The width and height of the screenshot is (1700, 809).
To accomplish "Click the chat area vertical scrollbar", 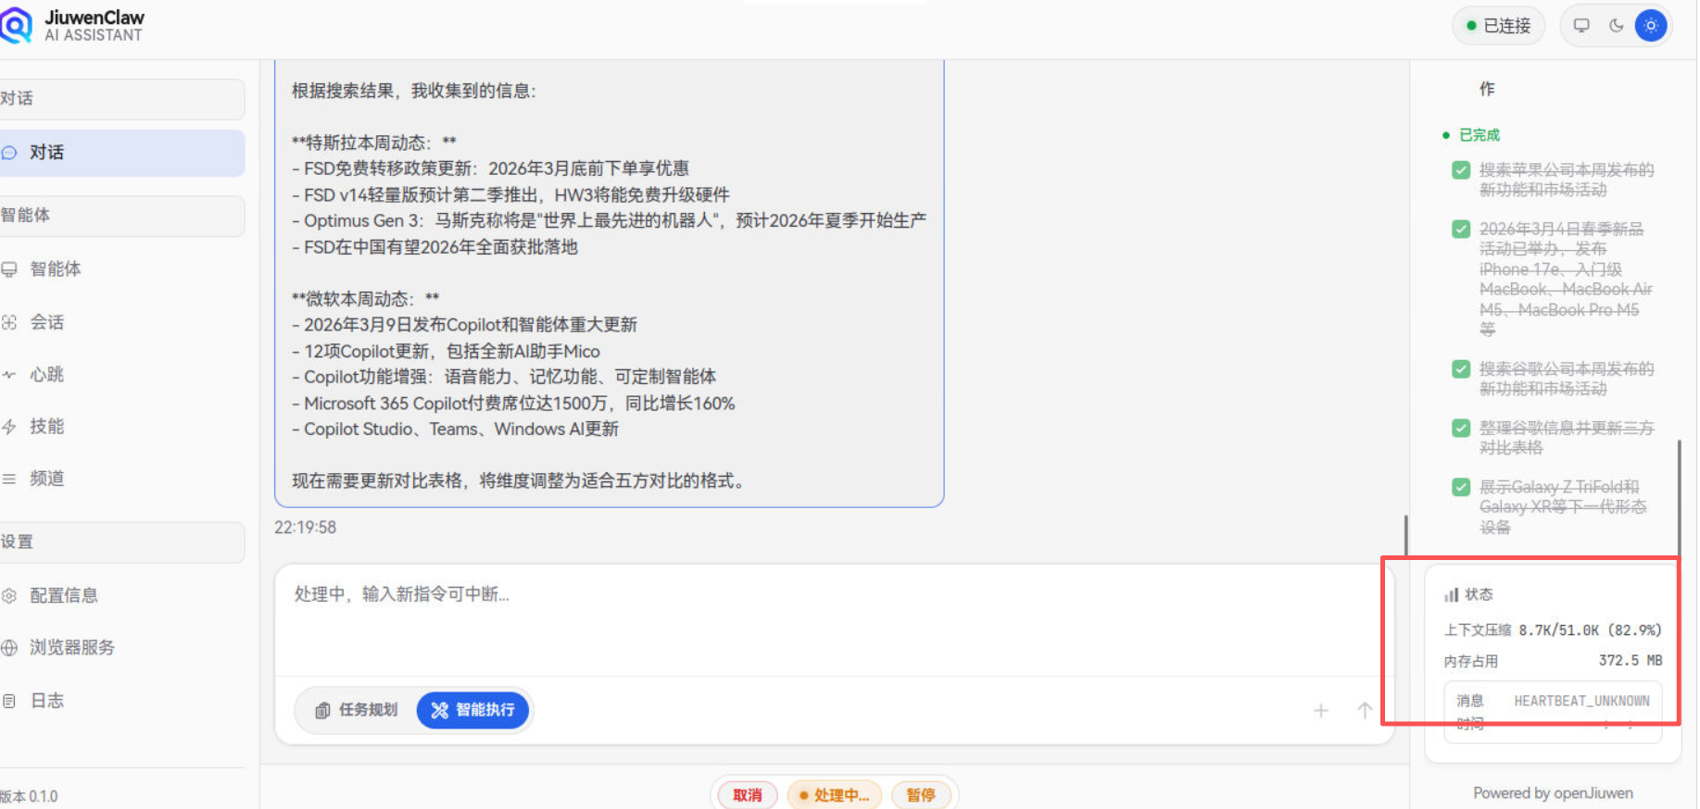I will point(1405,537).
